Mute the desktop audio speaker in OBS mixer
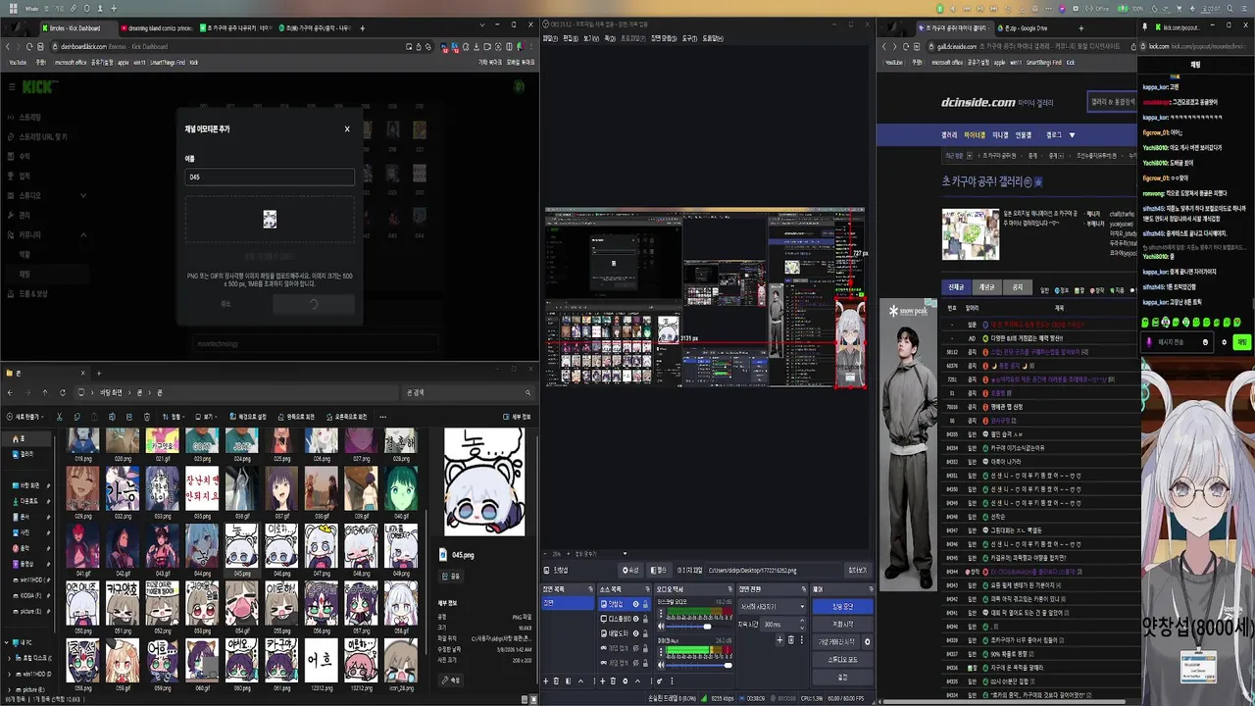 (x=661, y=627)
